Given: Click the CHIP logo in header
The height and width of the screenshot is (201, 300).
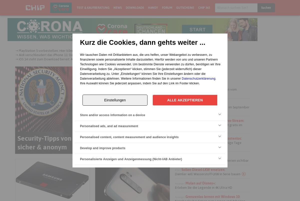Looking at the screenshot, I should coord(35,8).
